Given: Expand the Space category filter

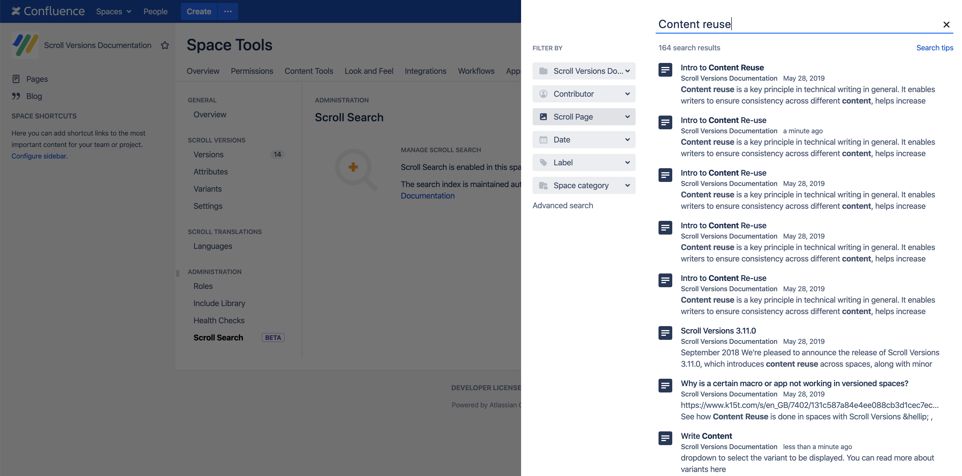Looking at the screenshot, I should pos(584,185).
